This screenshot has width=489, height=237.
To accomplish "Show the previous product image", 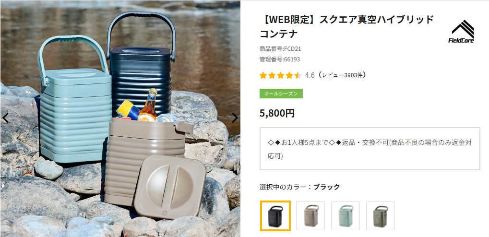I will 5,118.
